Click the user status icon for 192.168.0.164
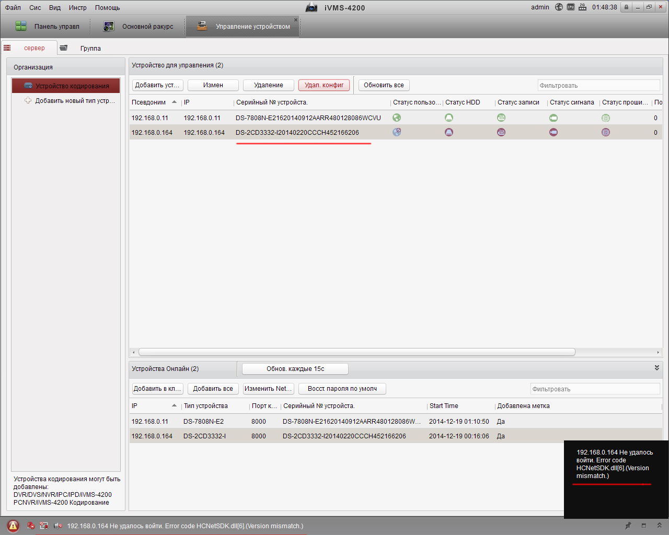The height and width of the screenshot is (535, 669). pos(397,132)
